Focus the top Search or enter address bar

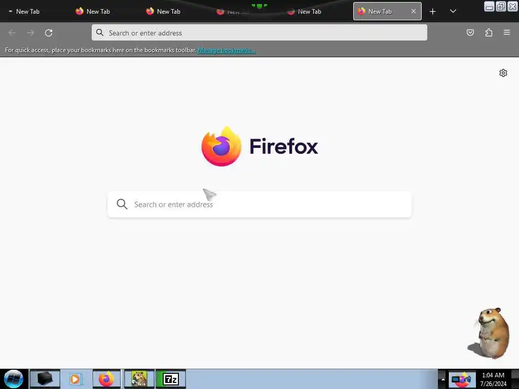pos(259,32)
